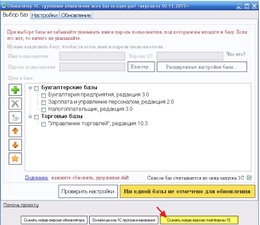
Task: Focus the Имя пользователя input field
Action: click(92, 56)
